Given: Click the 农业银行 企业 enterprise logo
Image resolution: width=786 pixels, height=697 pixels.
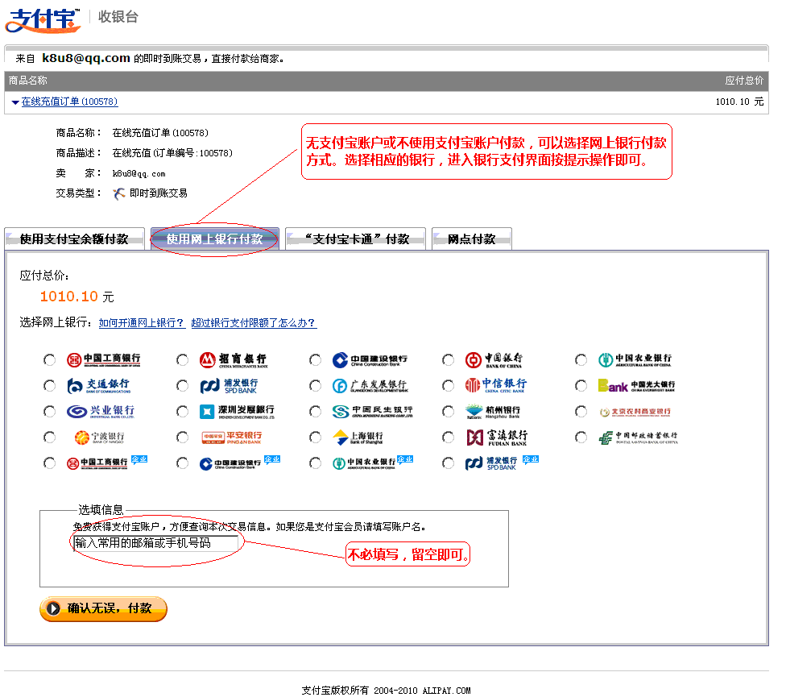Looking at the screenshot, I should coord(373,463).
